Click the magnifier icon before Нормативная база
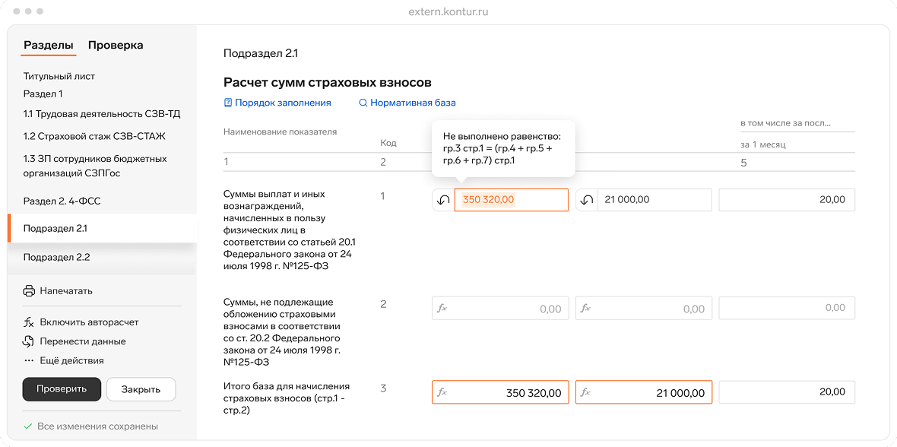 (362, 102)
